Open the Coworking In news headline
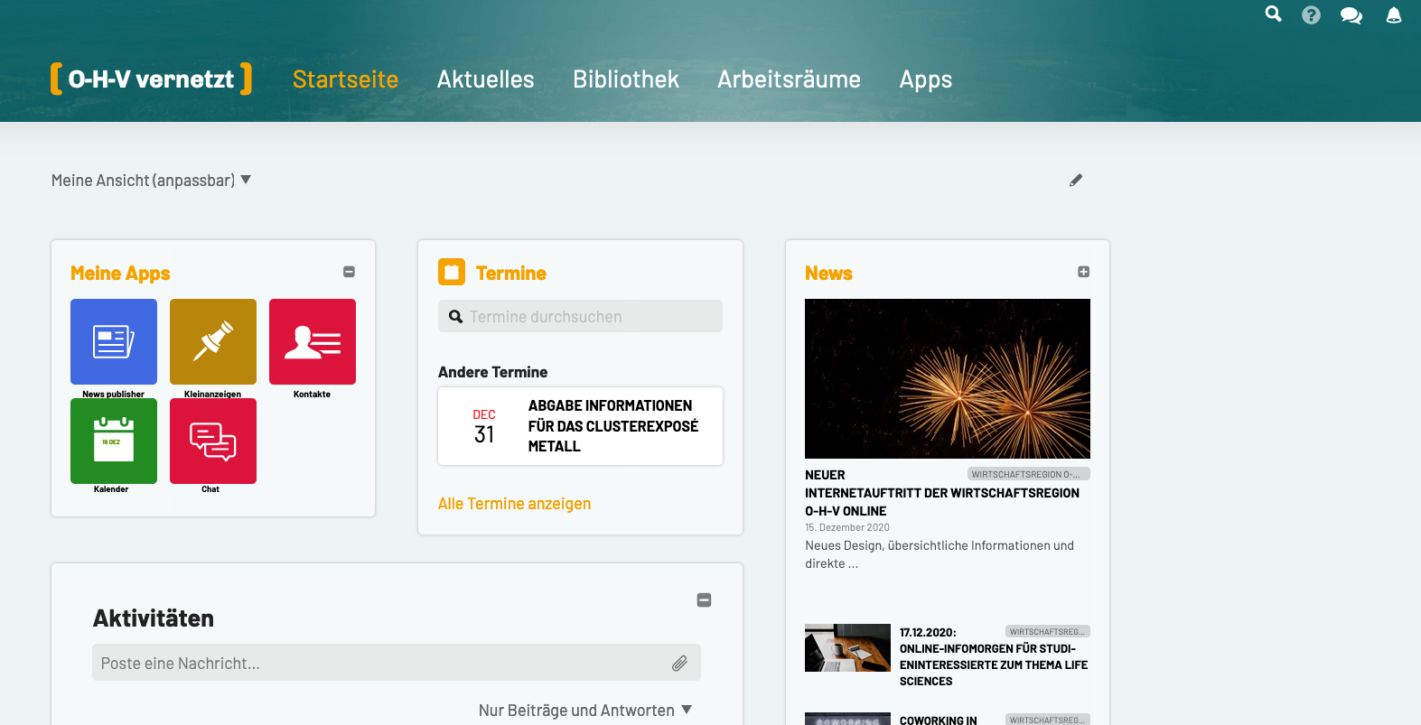 pos(939,720)
